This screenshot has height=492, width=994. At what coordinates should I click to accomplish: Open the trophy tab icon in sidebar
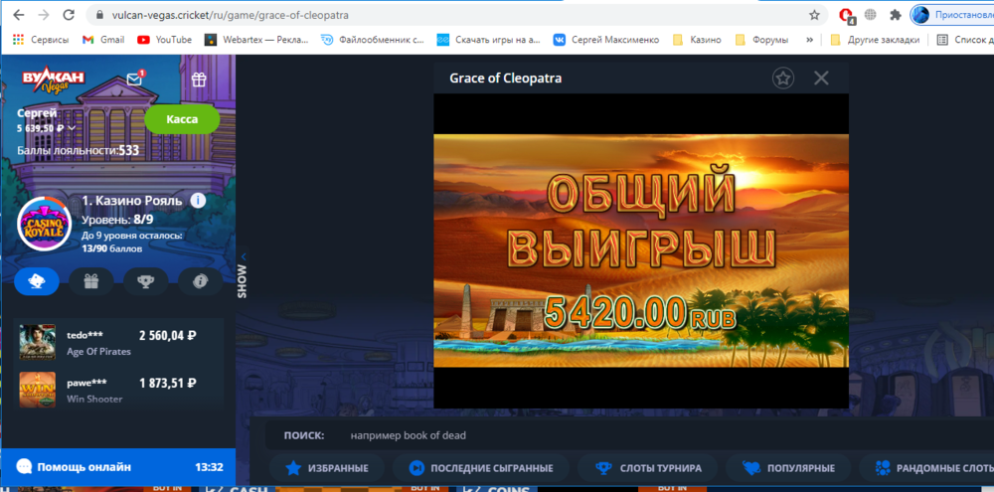coord(145,281)
